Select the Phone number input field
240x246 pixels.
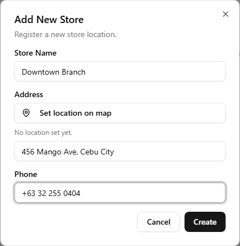(120, 193)
